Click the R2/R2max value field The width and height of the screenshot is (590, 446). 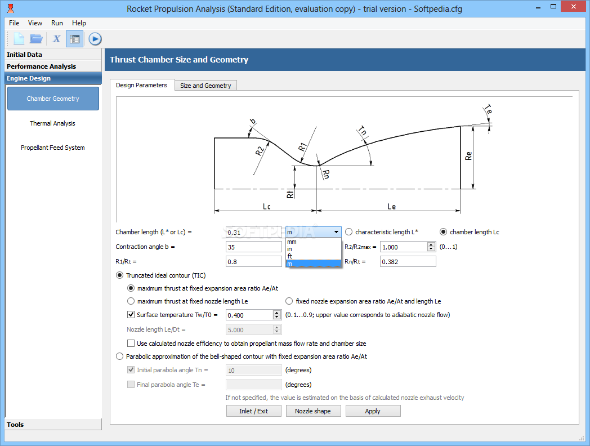[403, 247]
